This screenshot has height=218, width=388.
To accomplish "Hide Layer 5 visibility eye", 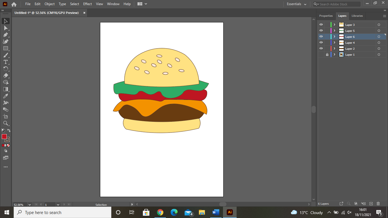I will click(x=321, y=31).
